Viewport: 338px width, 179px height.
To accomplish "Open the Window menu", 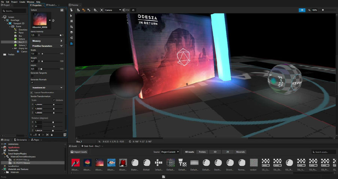I will (x=30, y=2).
